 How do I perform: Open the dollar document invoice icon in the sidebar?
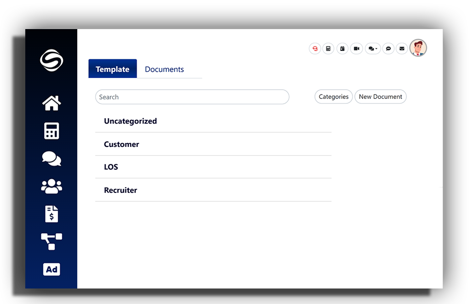point(52,214)
